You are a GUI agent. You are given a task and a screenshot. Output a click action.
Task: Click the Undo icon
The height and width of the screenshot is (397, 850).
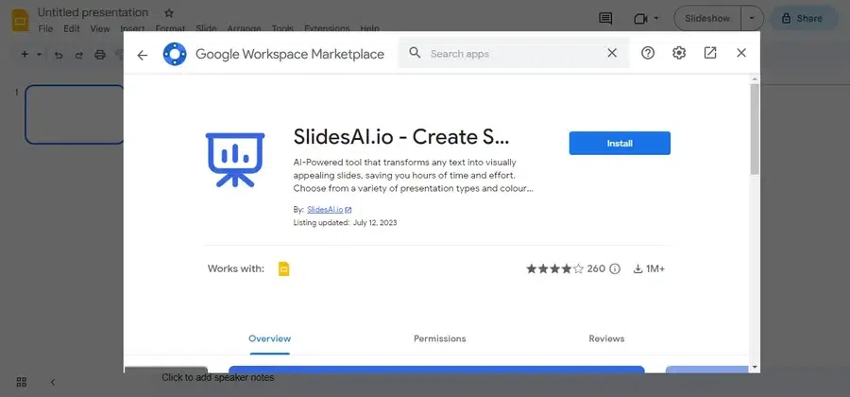59,55
